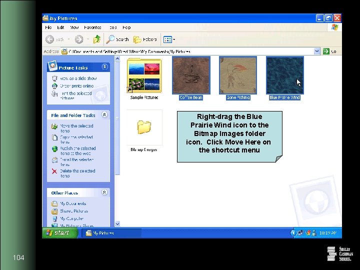Open the Forward button history dropdown arrow
This screenshot has height=270, width=360.
[87, 39]
